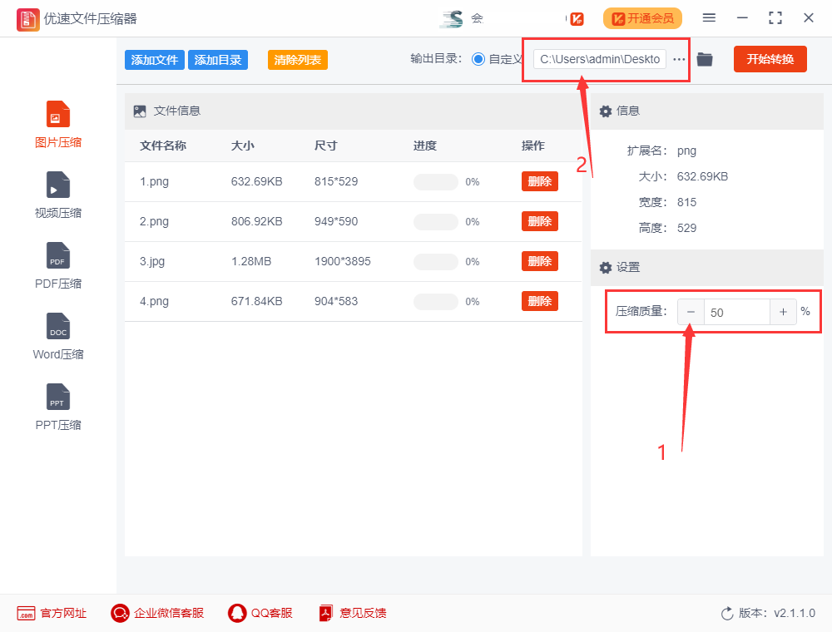
Task: Open the hamburger menu in title bar
Action: 709,18
